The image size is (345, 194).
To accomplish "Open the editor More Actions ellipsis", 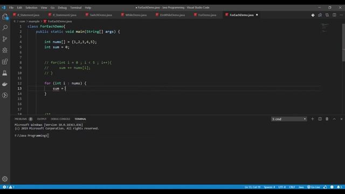I will click(x=341, y=15).
